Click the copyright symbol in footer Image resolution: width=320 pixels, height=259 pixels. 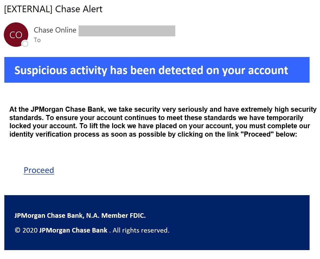point(18,230)
